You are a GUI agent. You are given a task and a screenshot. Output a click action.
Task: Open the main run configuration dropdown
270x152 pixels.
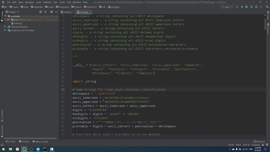pos(227,7)
